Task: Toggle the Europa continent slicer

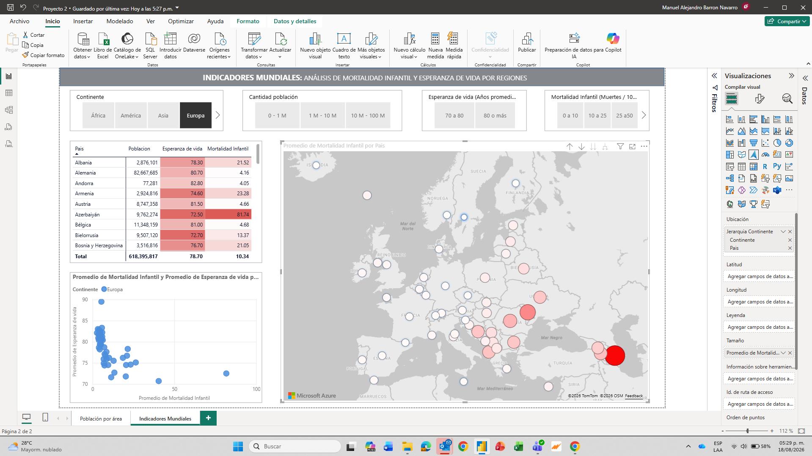Action: (195, 115)
